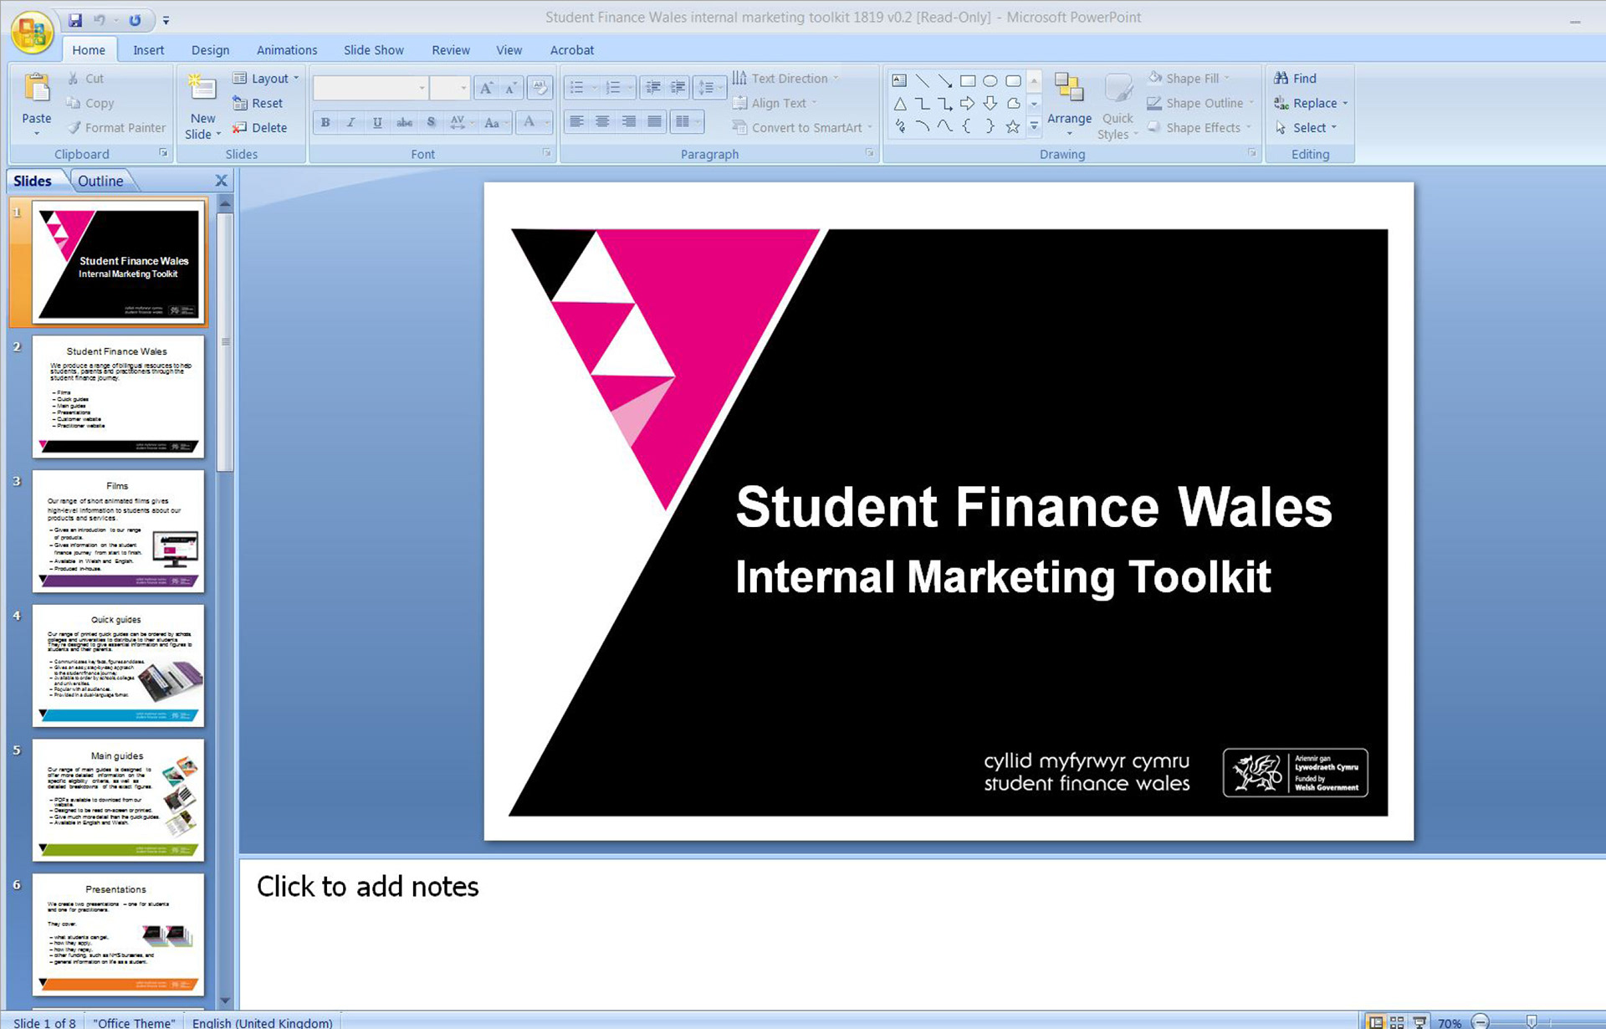Click the Reset slide button
This screenshot has width=1606, height=1029.
(x=258, y=103)
